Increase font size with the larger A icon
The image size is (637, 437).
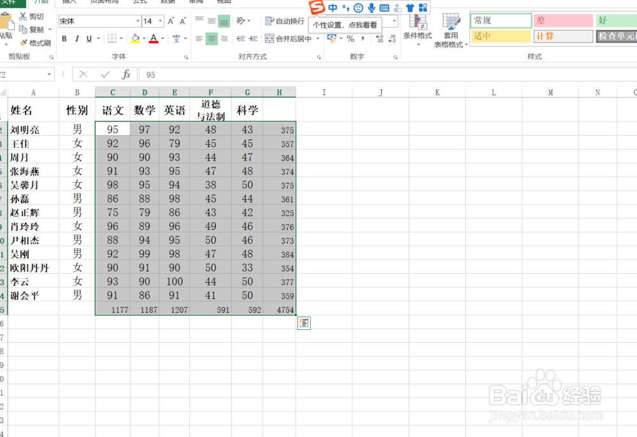tap(171, 21)
